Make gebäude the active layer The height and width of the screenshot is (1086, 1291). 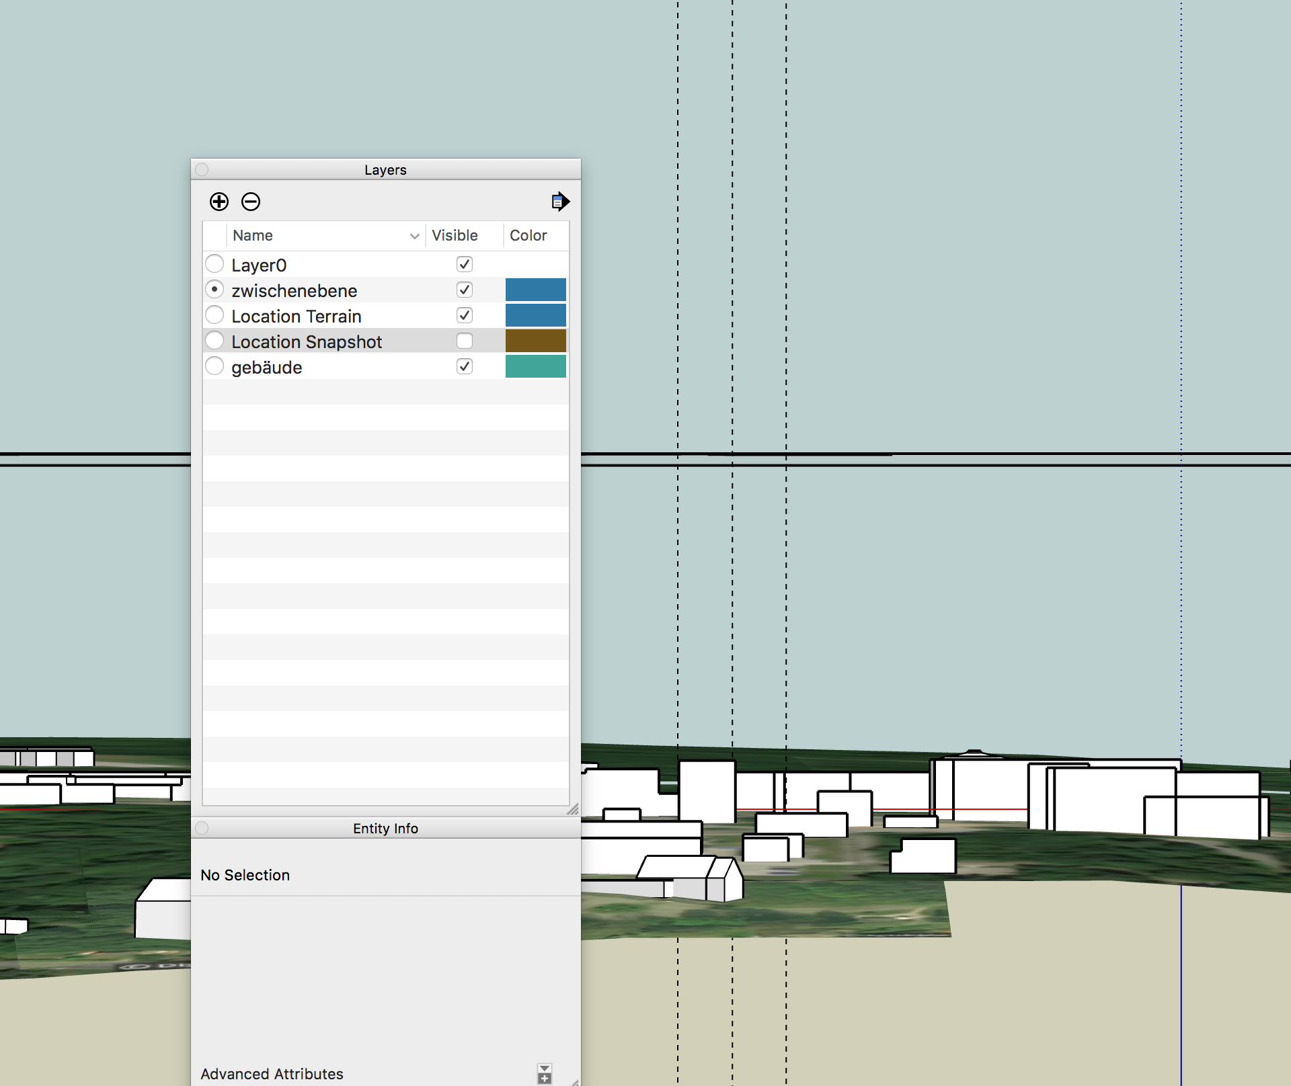[214, 366]
